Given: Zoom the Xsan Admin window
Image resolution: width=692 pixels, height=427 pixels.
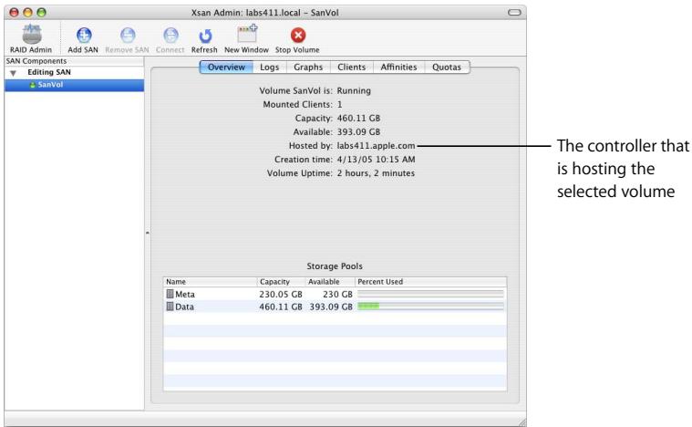Looking at the screenshot, I should (42, 13).
